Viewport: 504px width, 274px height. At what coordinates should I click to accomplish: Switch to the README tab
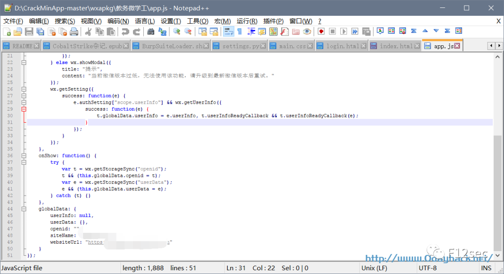pyautogui.click(x=21, y=46)
